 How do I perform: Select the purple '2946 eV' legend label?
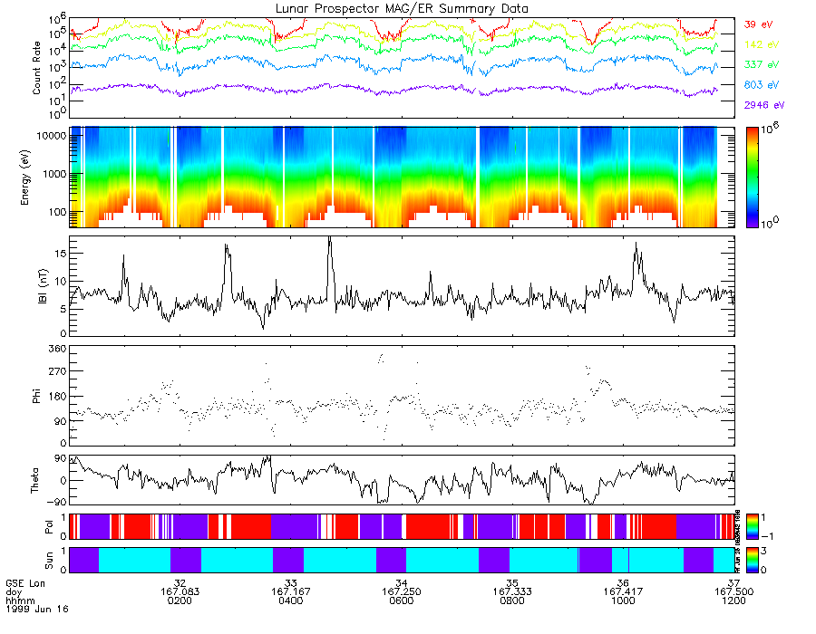click(x=764, y=105)
